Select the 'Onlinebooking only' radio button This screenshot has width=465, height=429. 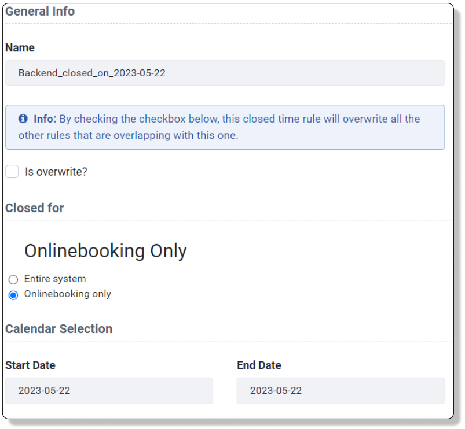coord(13,295)
